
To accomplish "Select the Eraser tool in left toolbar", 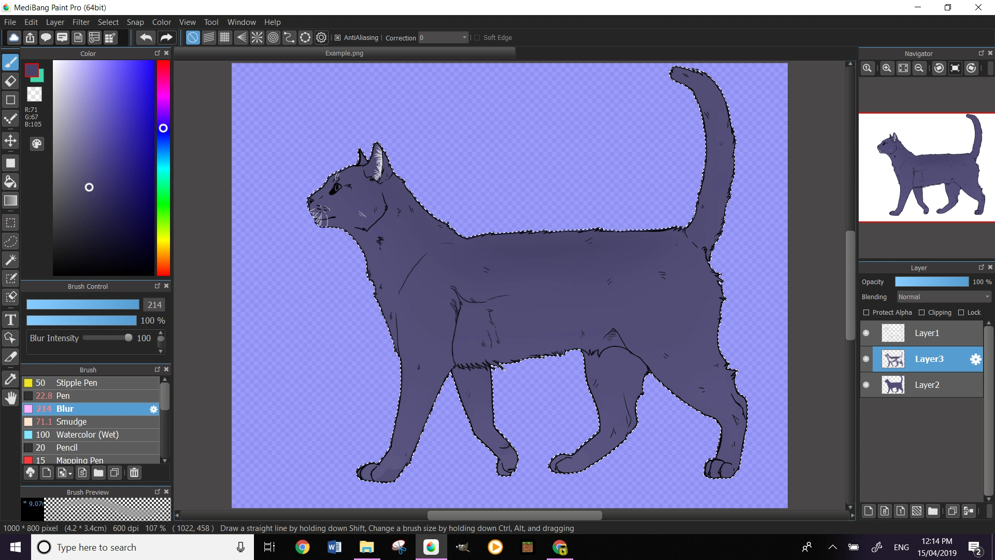I will click(10, 81).
